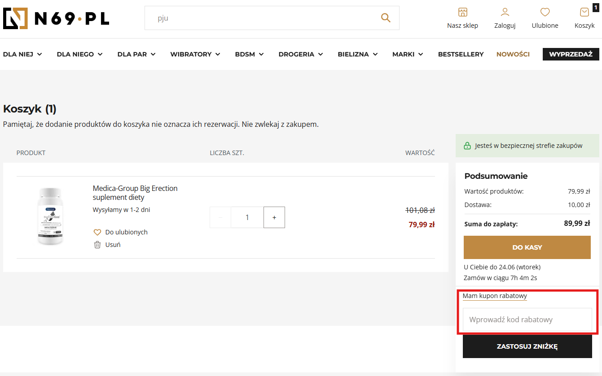Decrease quantity with minus button

coord(220,217)
